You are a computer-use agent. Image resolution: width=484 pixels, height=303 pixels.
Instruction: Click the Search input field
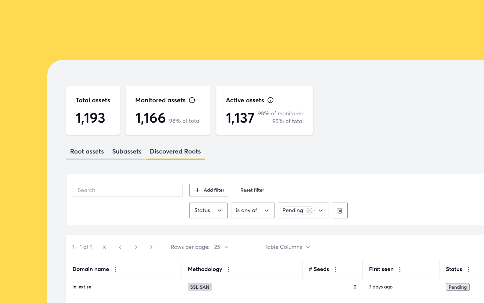[x=128, y=190]
